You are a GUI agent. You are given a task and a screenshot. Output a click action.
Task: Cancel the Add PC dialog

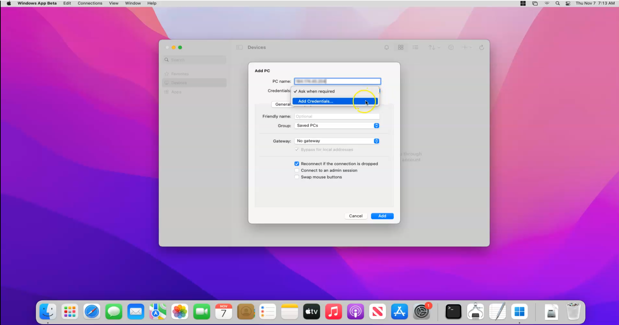tap(355, 216)
